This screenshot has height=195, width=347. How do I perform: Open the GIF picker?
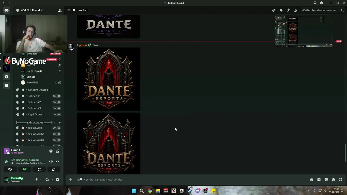click(x=319, y=180)
